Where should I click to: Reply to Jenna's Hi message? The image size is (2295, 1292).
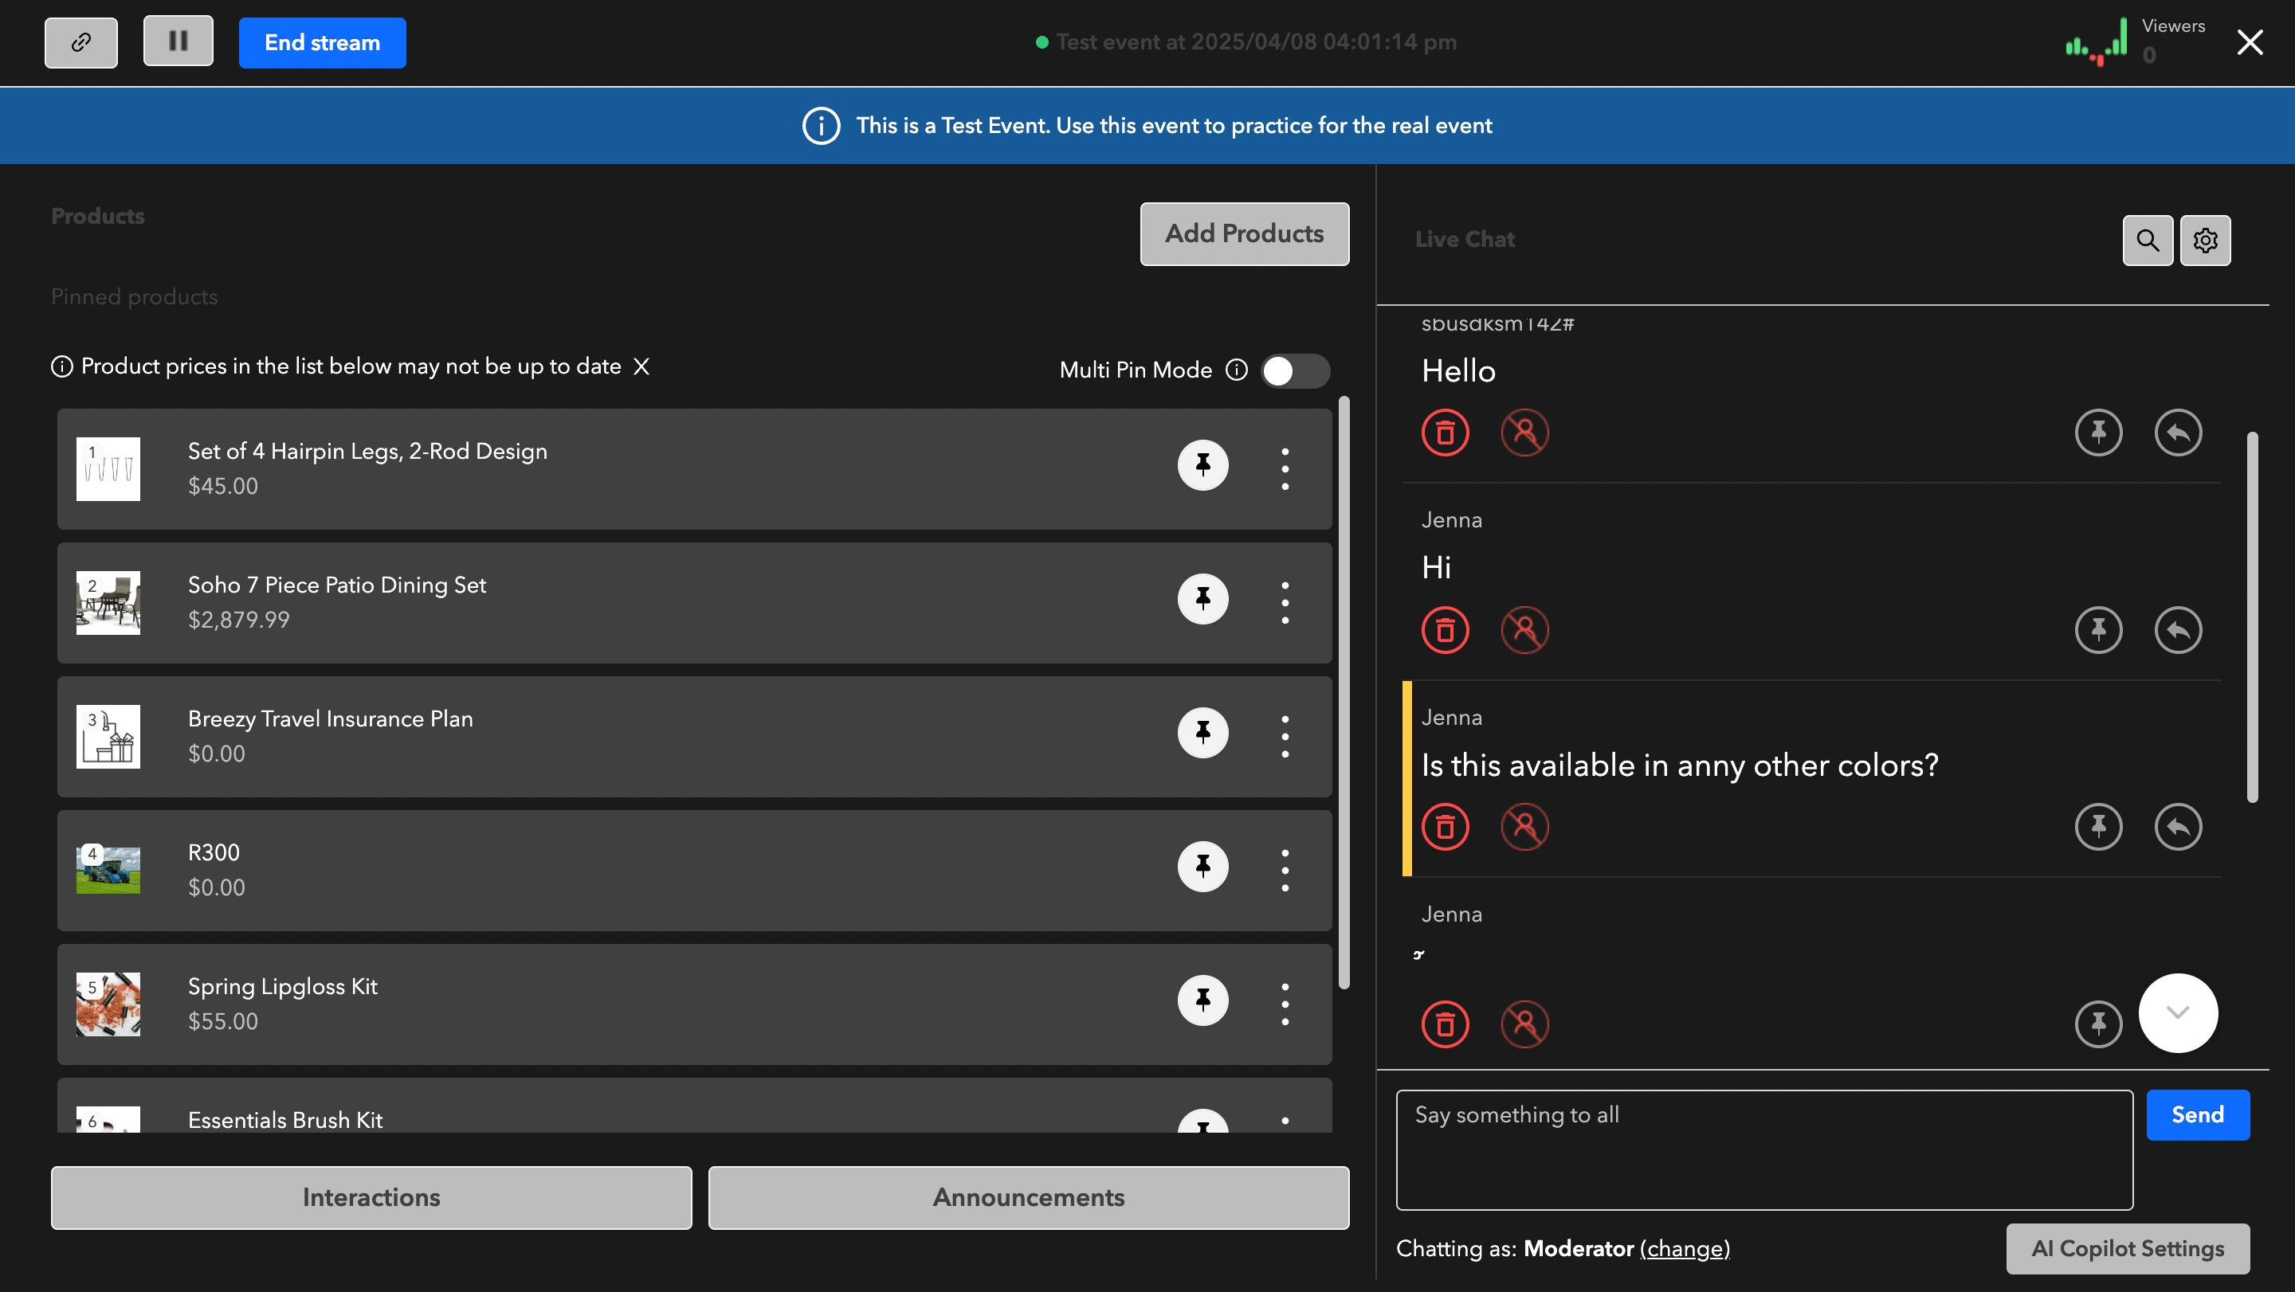tap(2177, 629)
